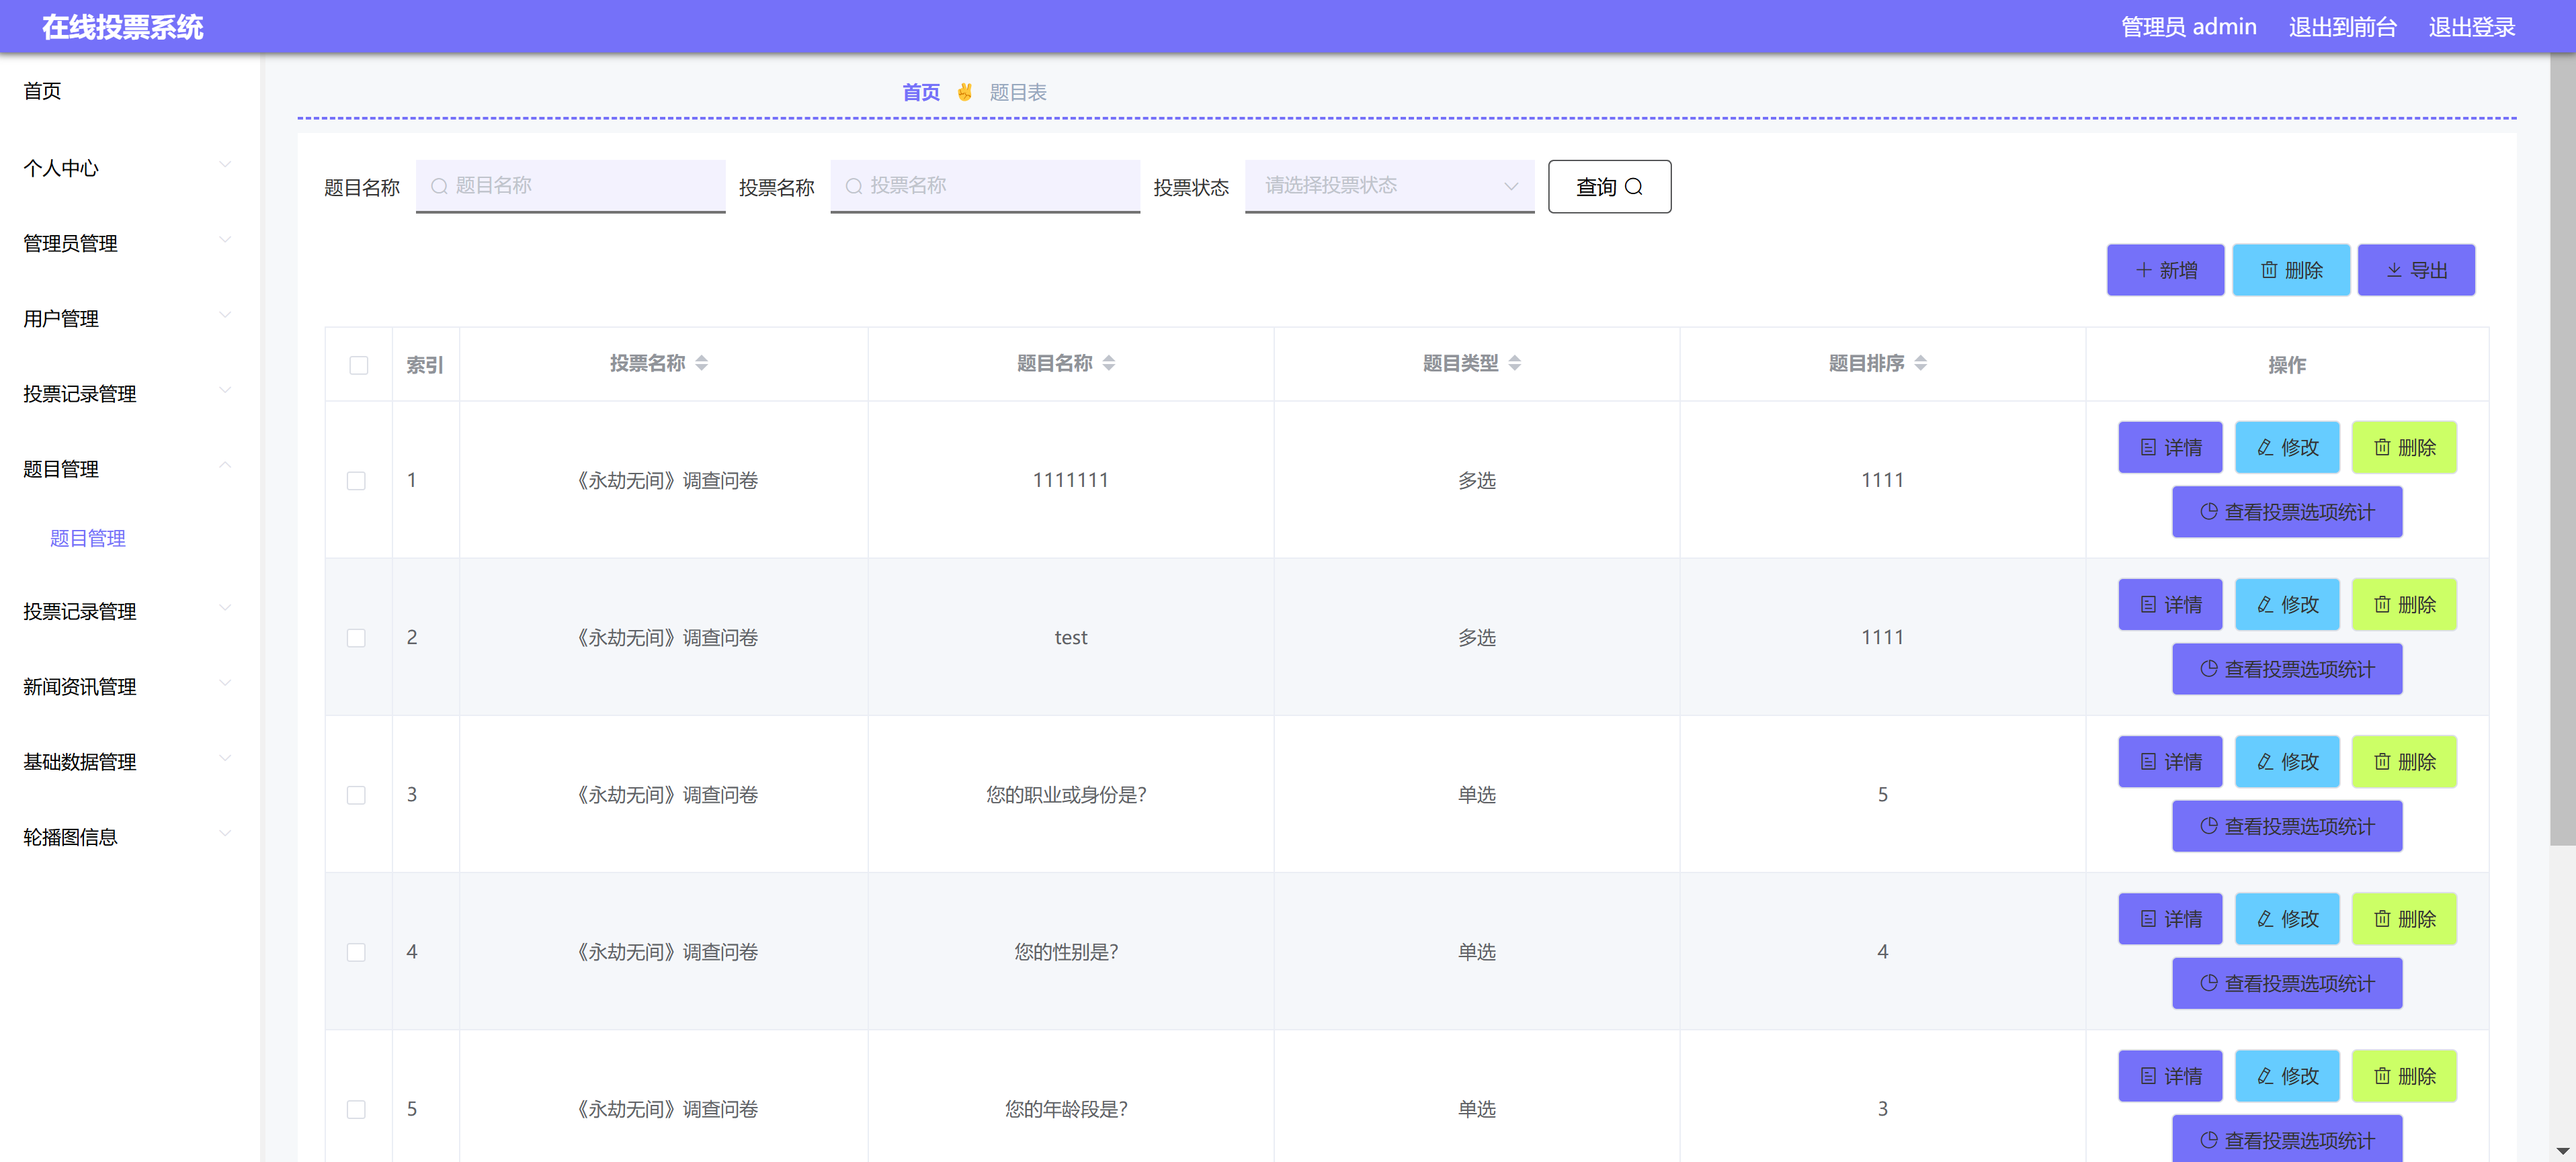Tick the select-all checkbox in table header
This screenshot has width=2576, height=1162.
point(358,365)
